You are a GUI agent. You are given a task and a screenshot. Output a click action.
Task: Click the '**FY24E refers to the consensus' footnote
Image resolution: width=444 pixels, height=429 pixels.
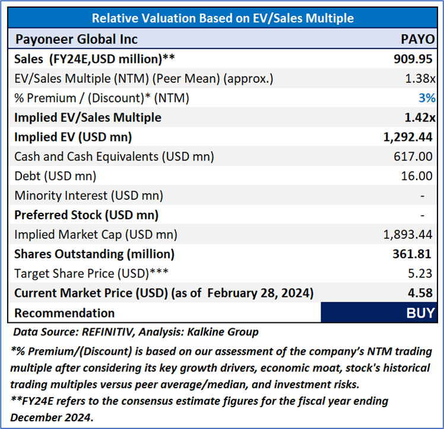[199, 409]
